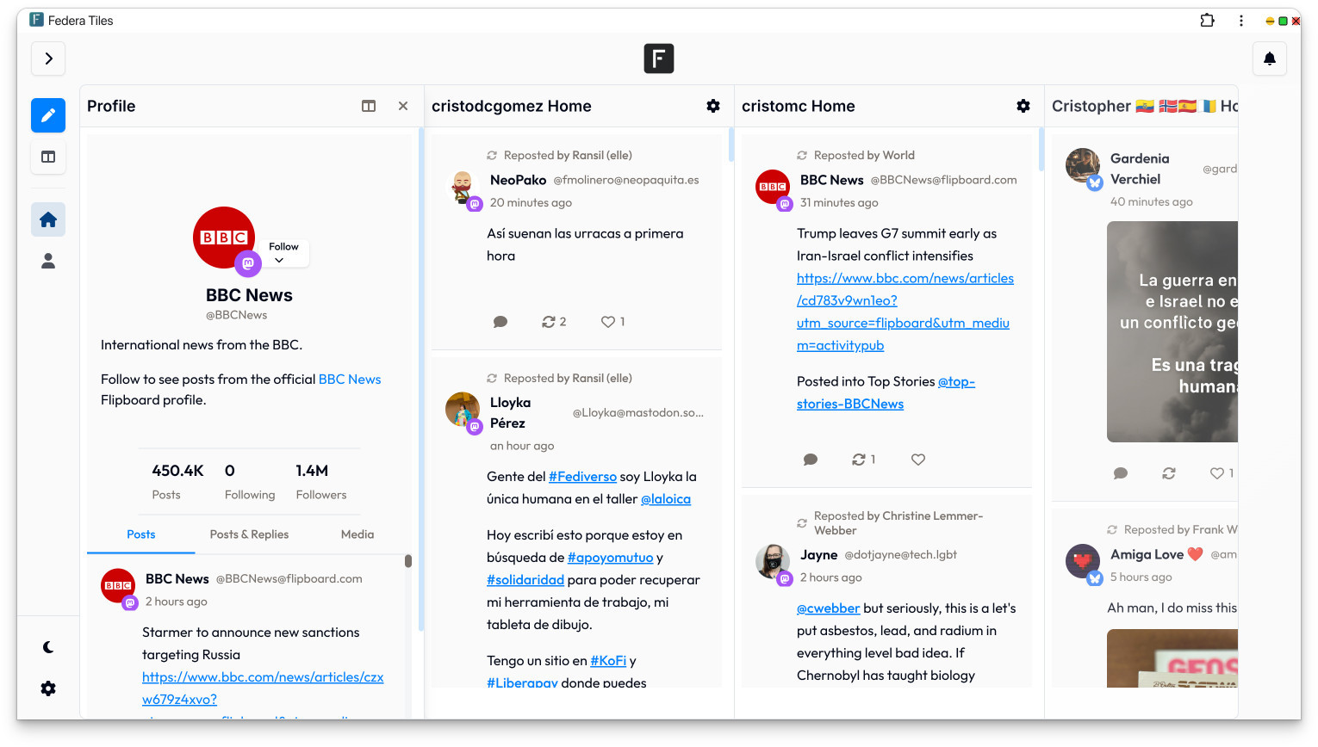This screenshot has height=747, width=1318.
Task: Click the cristomc Home column scrollbar
Action: (x=1041, y=149)
